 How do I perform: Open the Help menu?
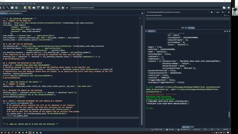pyautogui.click(x=34, y=4)
